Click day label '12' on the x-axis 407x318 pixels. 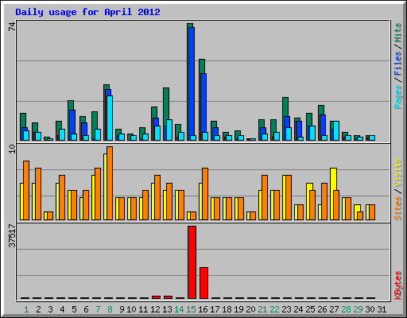155,309
